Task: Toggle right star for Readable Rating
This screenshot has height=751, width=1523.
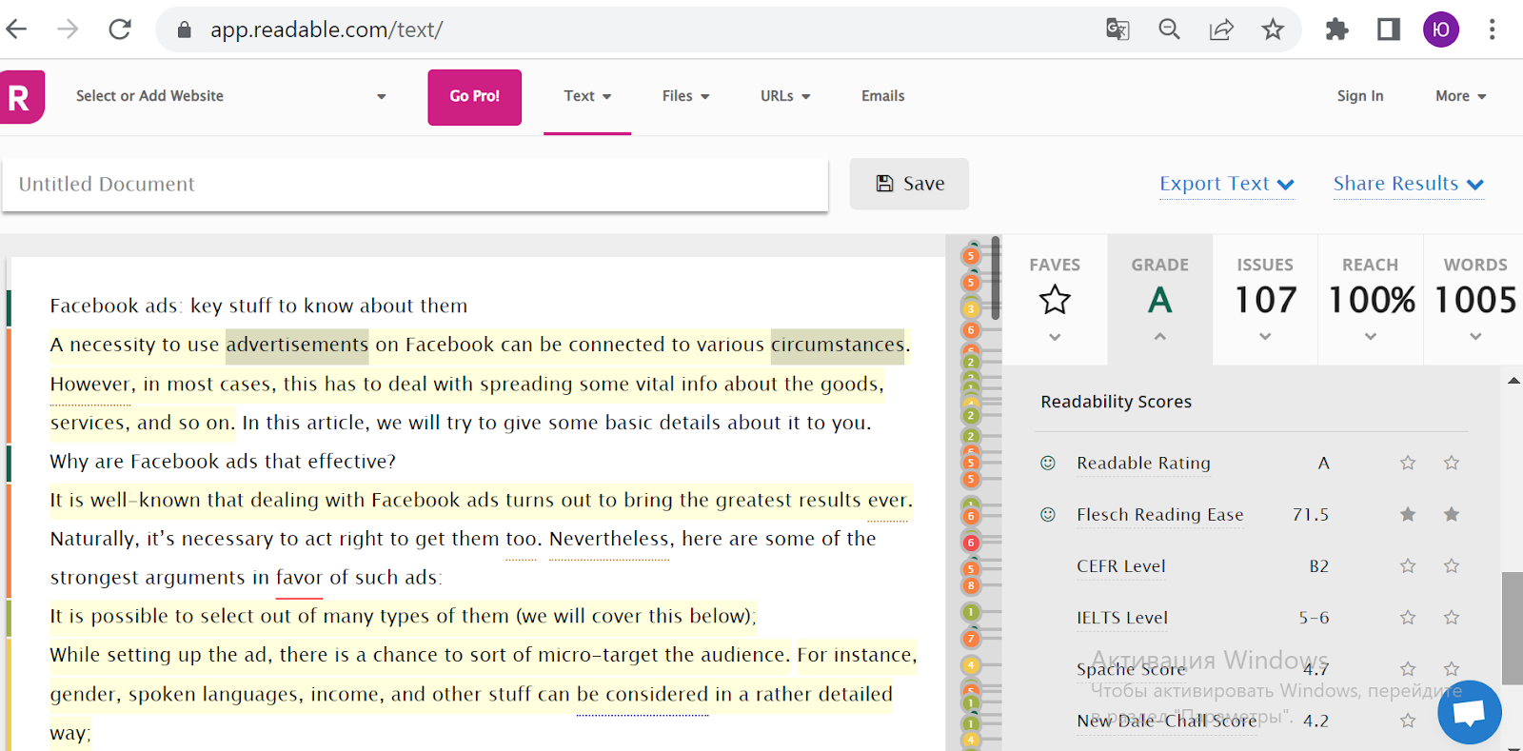Action: tap(1452, 463)
